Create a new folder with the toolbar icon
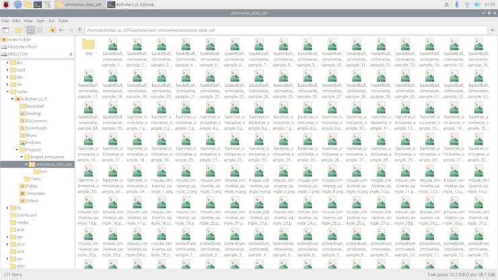 [18, 30]
